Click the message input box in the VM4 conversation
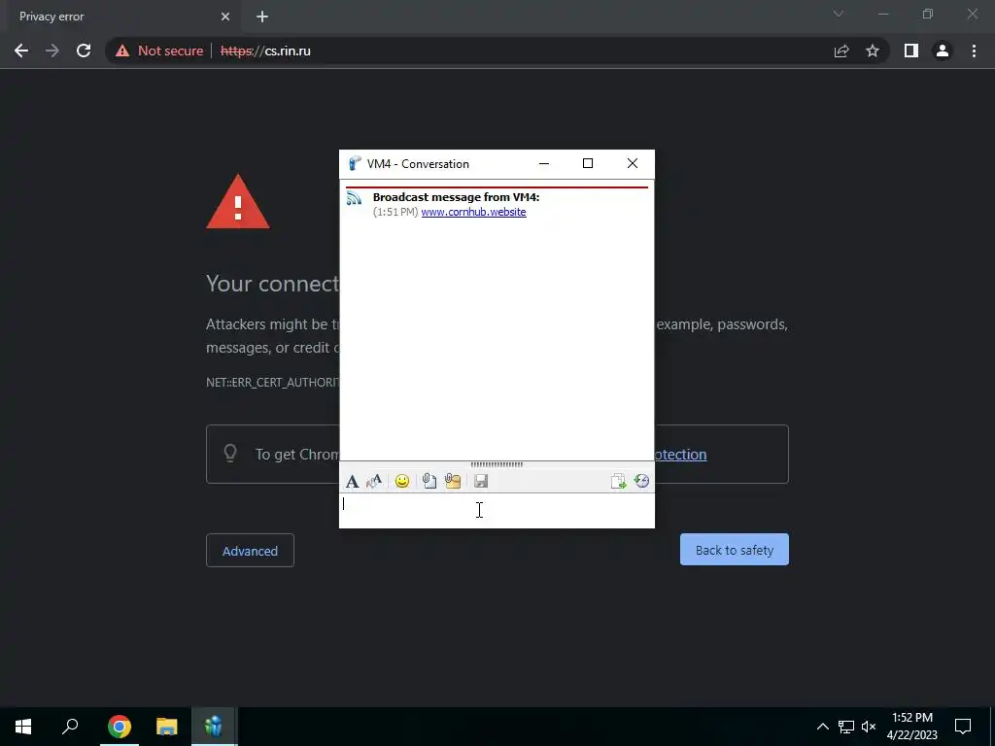This screenshot has width=995, height=746. (497, 511)
